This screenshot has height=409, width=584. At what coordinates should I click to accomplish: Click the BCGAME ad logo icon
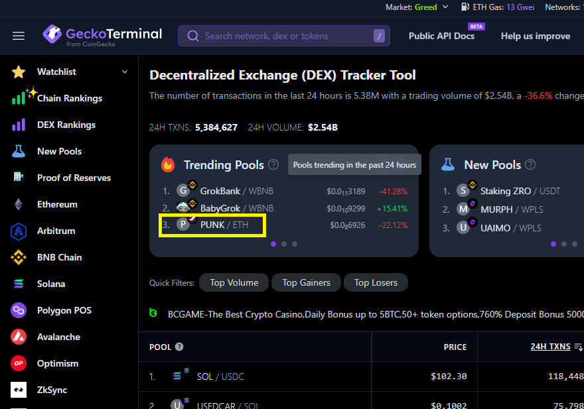tap(153, 313)
